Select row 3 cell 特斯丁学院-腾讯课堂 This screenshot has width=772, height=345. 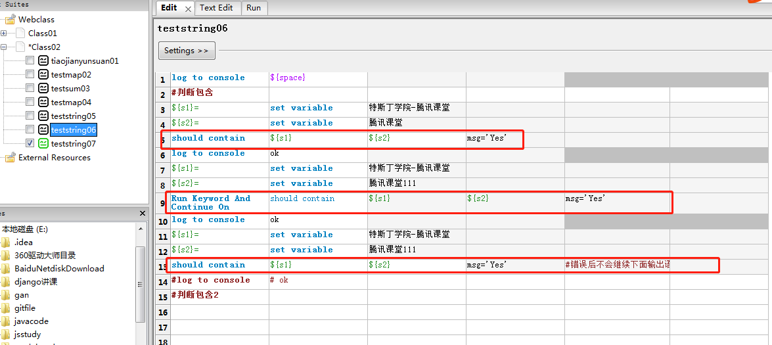[417, 108]
